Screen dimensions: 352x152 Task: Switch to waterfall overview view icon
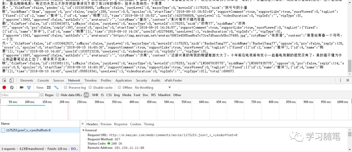tap(56, 87)
